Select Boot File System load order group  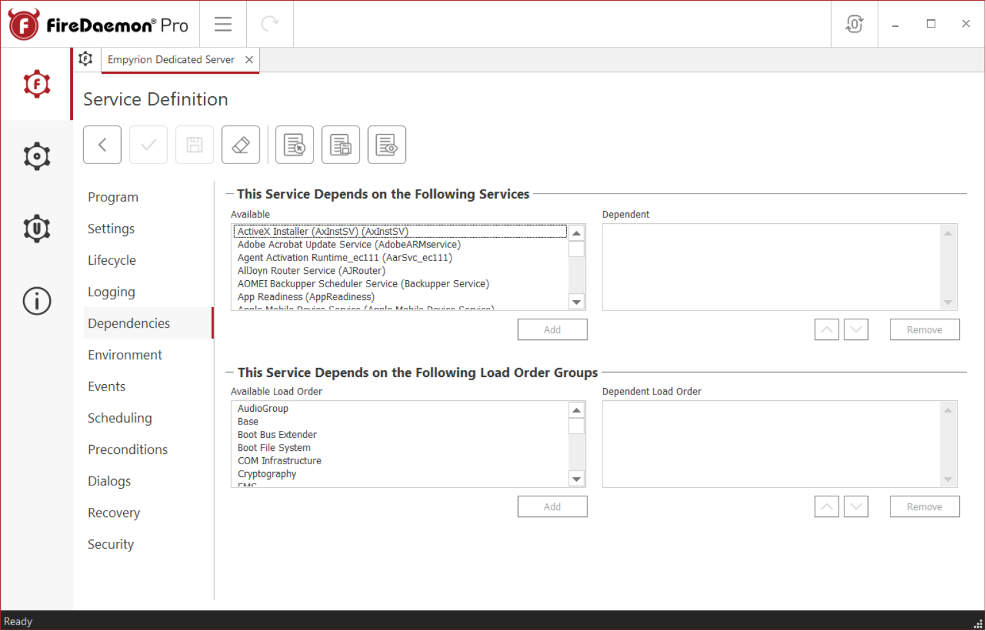(x=400, y=448)
